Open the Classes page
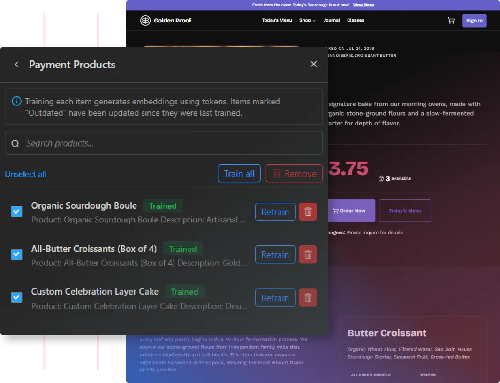Viewport: 500px width, 383px height. click(356, 20)
